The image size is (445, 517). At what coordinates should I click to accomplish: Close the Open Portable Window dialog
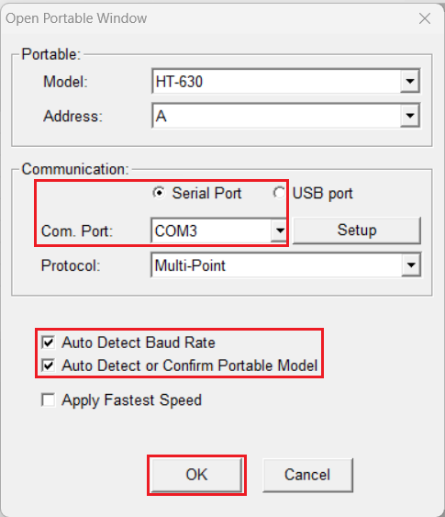click(425, 18)
